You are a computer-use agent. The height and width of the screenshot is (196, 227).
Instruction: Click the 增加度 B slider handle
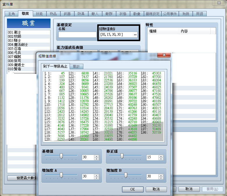click(x=126, y=175)
